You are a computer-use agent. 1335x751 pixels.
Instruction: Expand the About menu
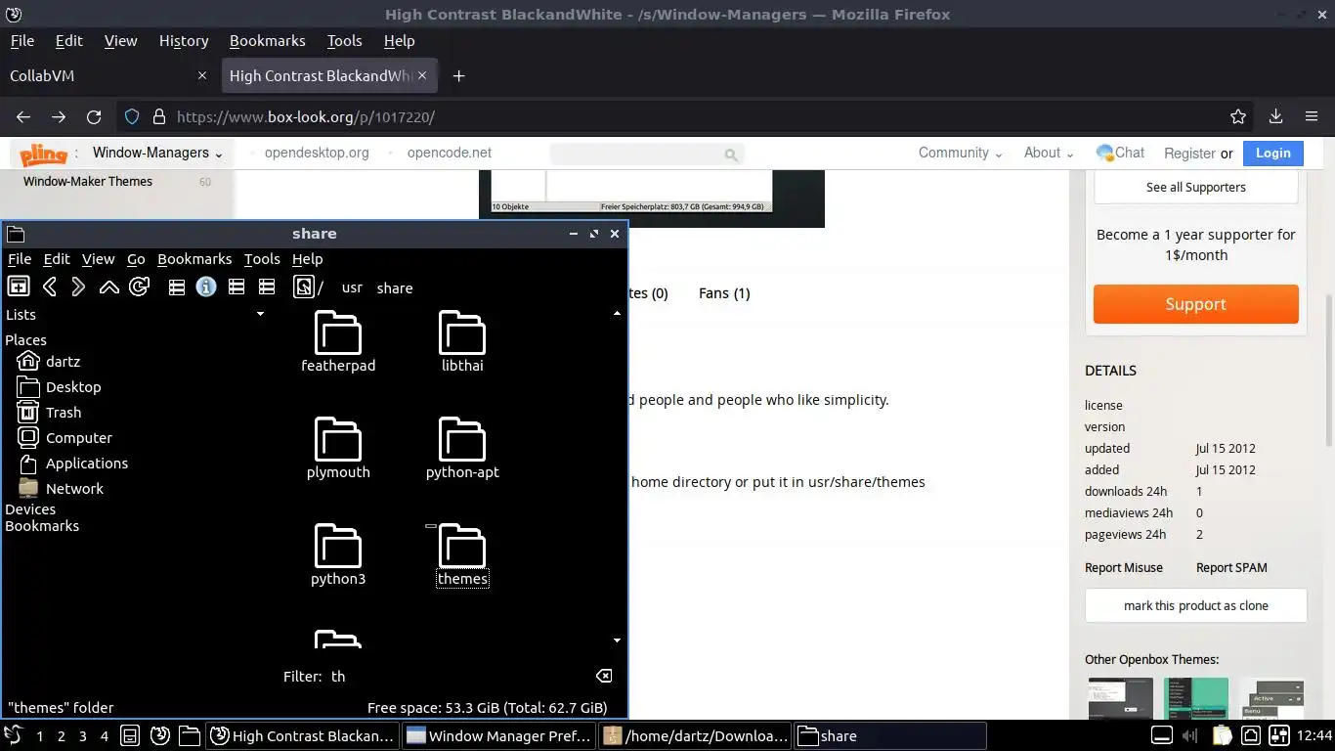tap(1049, 153)
